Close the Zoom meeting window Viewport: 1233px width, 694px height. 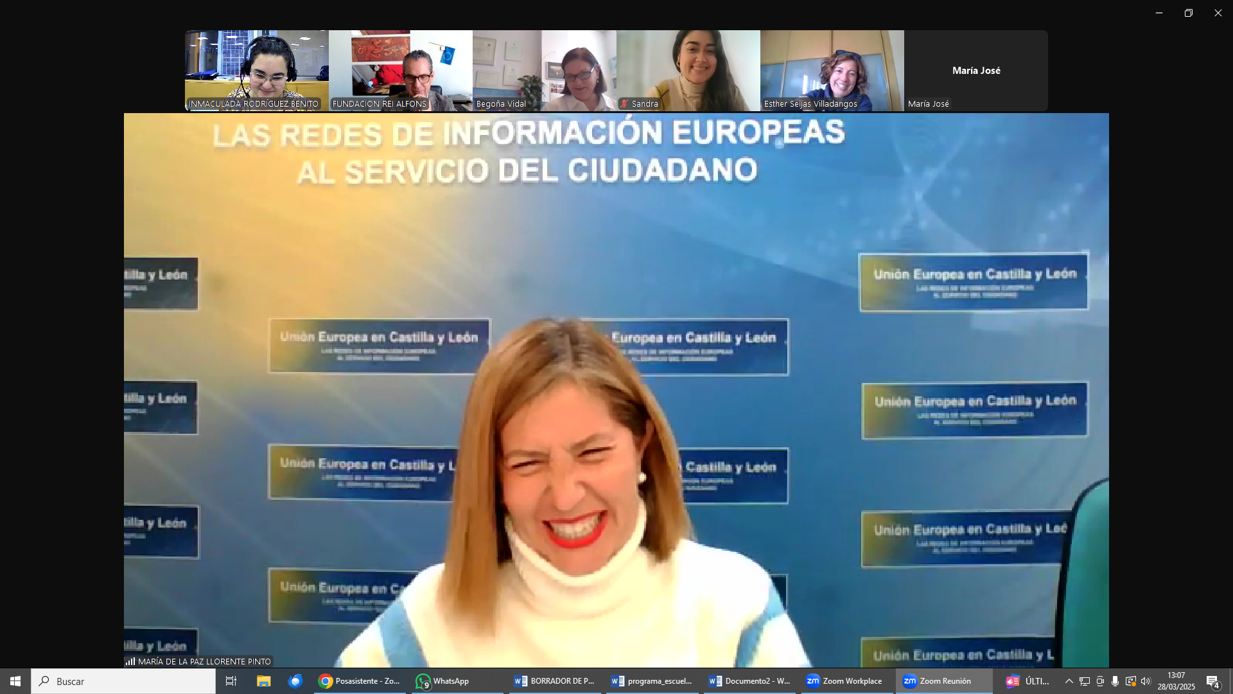(1218, 13)
